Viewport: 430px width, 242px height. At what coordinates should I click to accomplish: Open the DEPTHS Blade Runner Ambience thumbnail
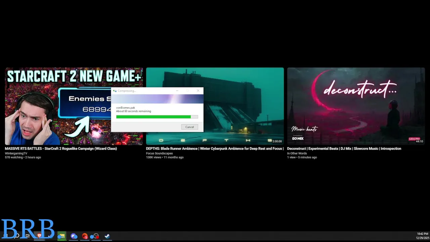tap(215, 106)
